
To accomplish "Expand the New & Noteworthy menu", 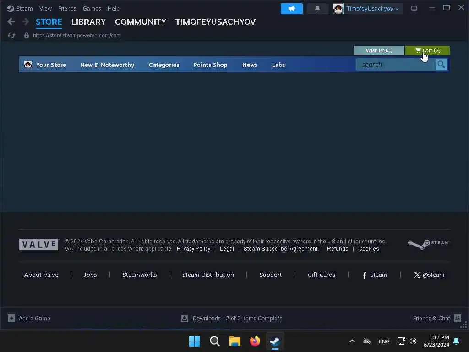I will click(x=107, y=65).
